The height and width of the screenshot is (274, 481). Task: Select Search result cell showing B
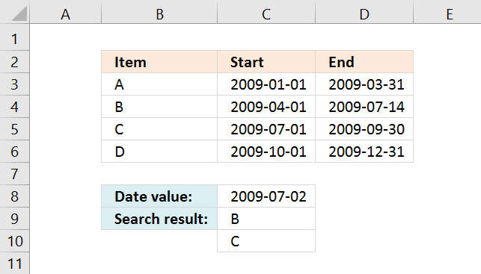pyautogui.click(x=266, y=219)
